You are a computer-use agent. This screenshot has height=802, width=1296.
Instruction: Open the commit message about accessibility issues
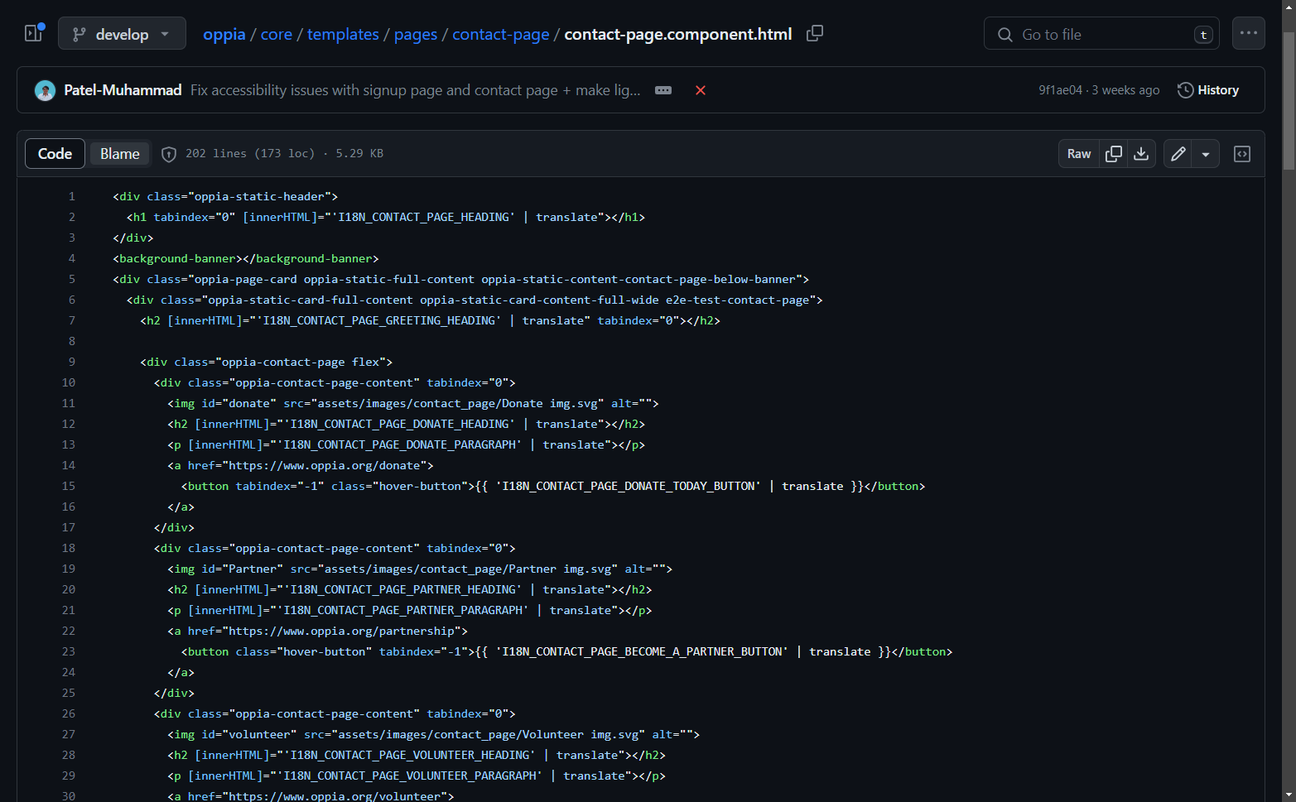(x=416, y=90)
